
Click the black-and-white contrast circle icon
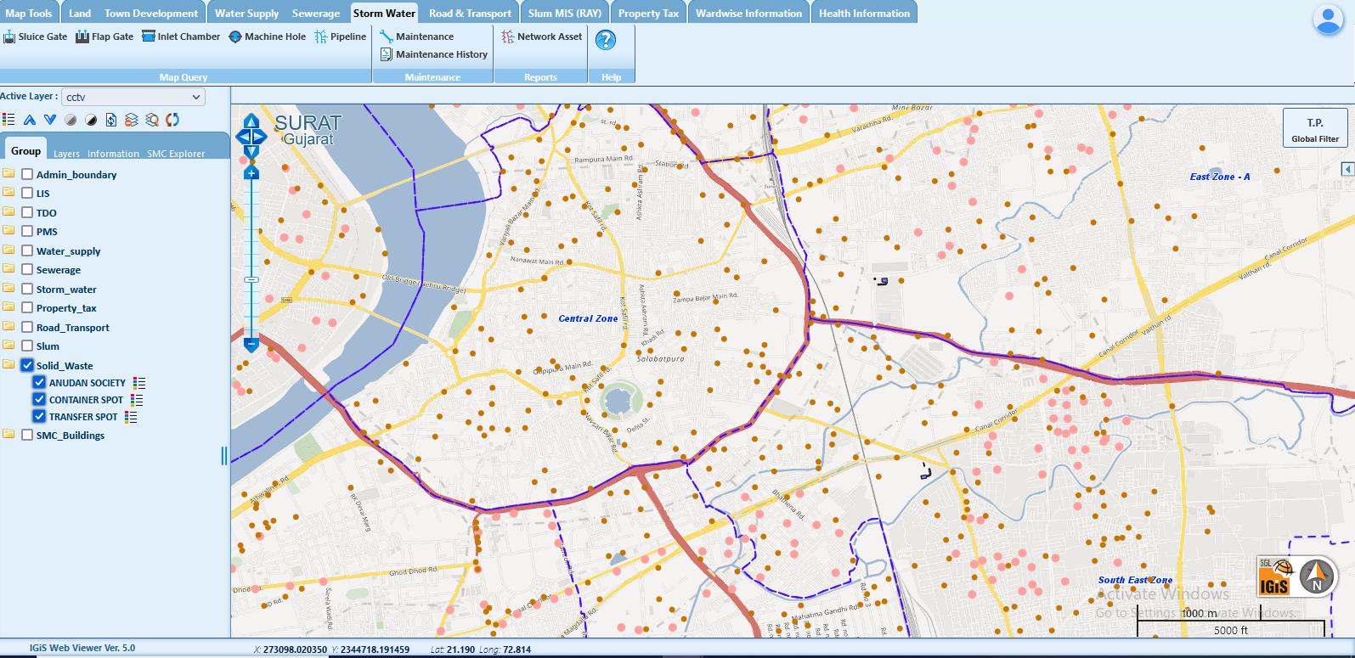(x=91, y=120)
